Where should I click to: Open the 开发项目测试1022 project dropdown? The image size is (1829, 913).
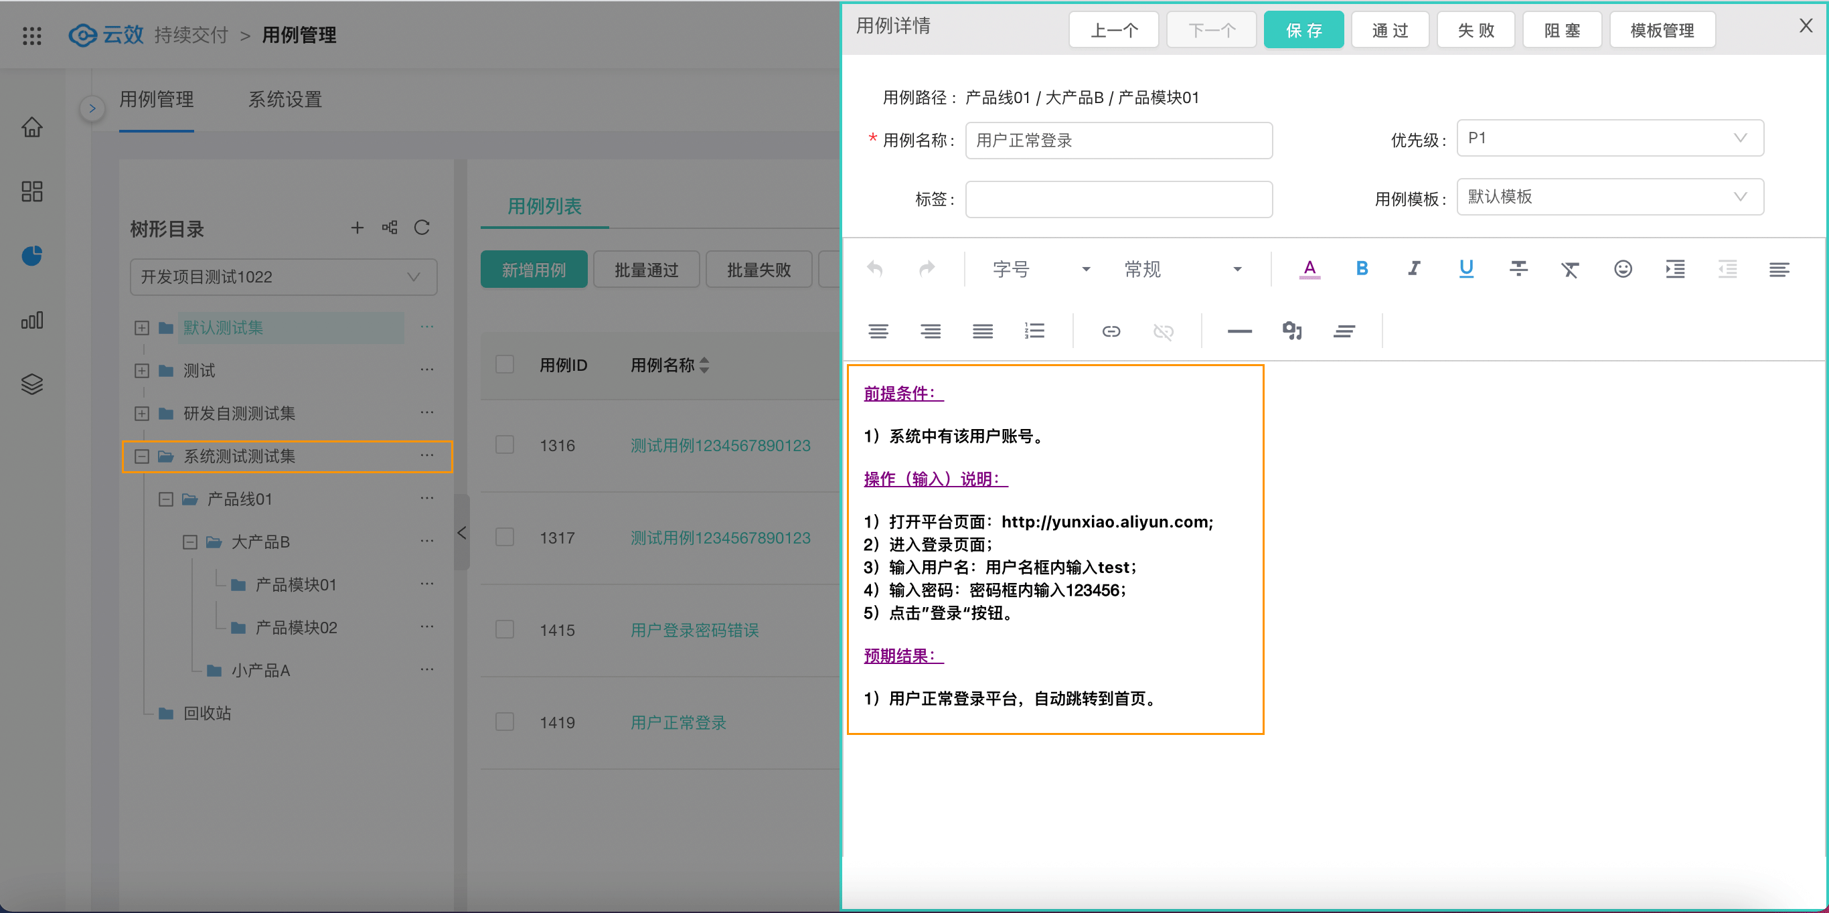point(283,277)
